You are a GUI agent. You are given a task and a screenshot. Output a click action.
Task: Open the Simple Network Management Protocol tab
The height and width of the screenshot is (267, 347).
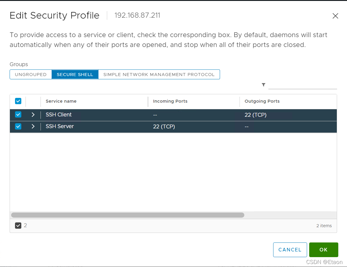(159, 74)
